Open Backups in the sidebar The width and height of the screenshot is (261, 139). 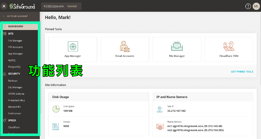pos(13,81)
